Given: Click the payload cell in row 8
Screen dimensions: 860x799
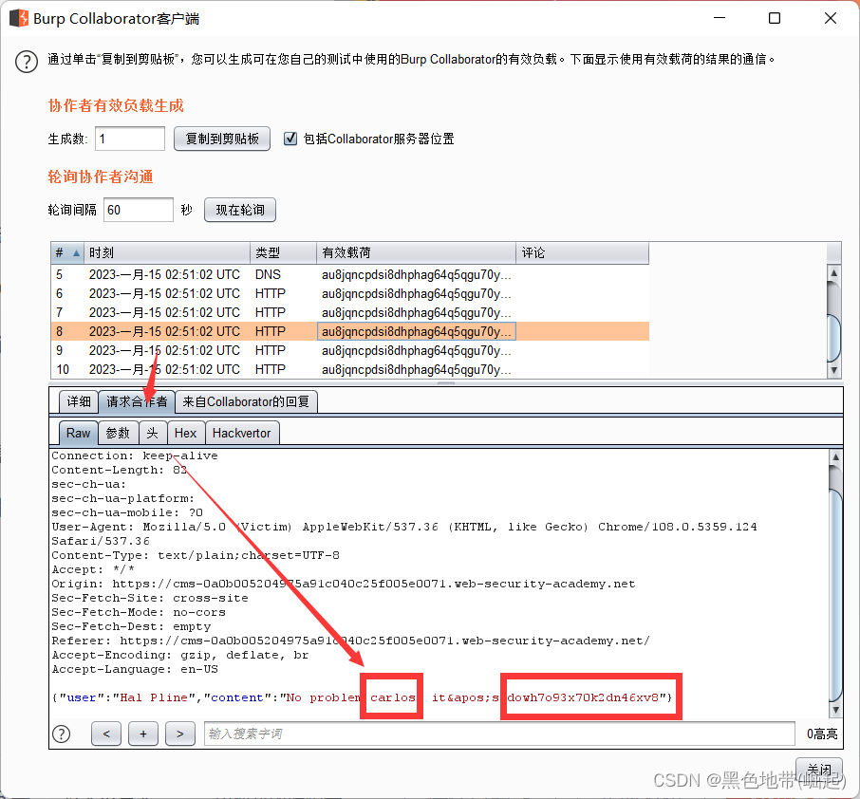Looking at the screenshot, I should coord(417,332).
